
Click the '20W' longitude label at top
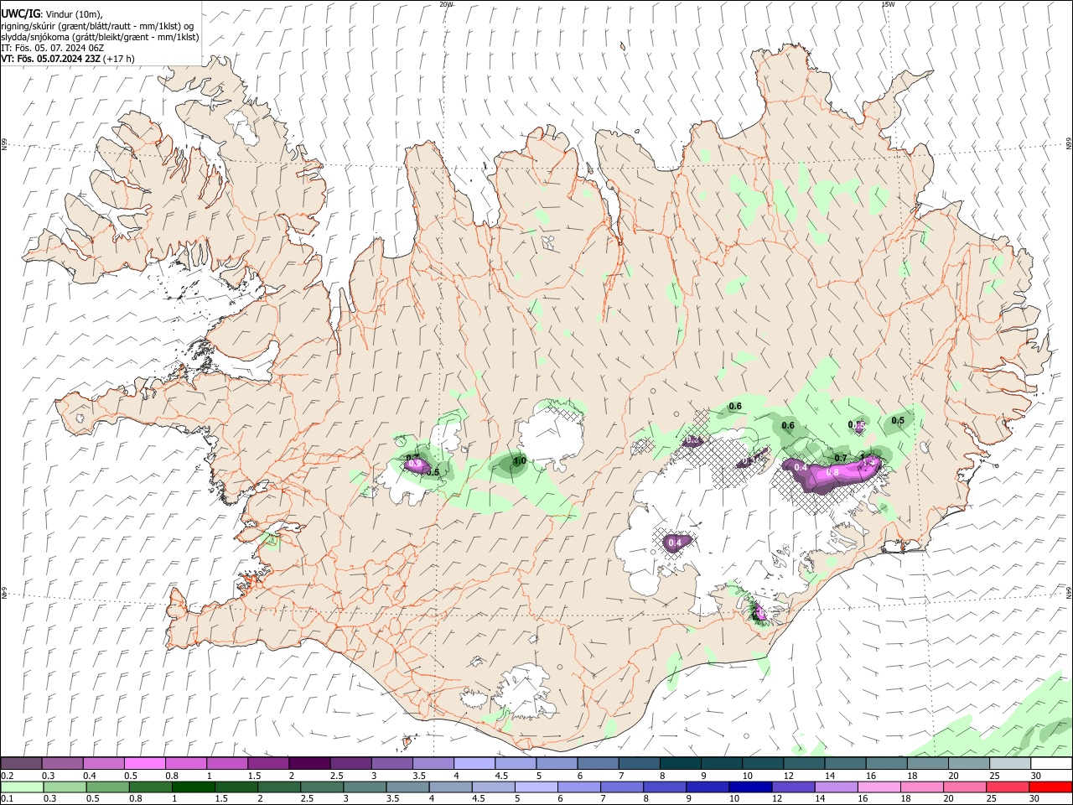tap(446, 4)
